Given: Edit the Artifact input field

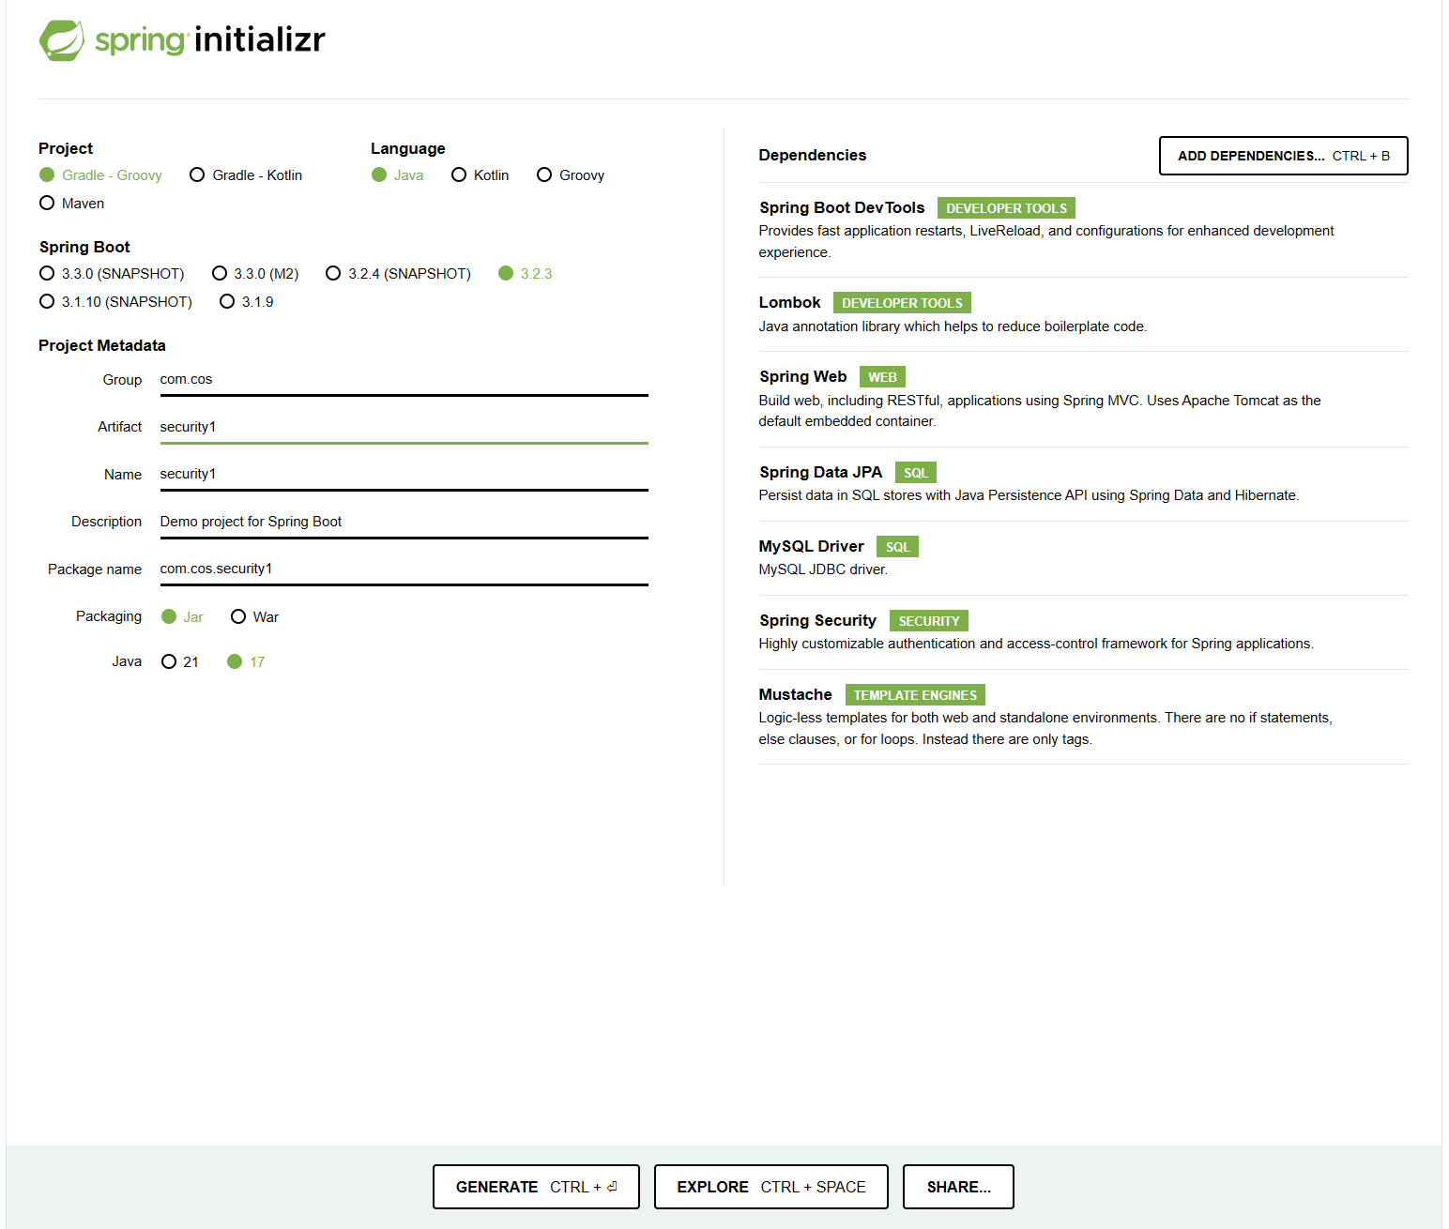Looking at the screenshot, I should (404, 428).
